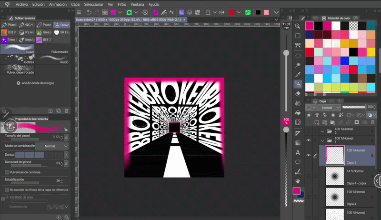Pick the Text tool (A icon)
Screen dimensions: 381x220
[x=298, y=152]
